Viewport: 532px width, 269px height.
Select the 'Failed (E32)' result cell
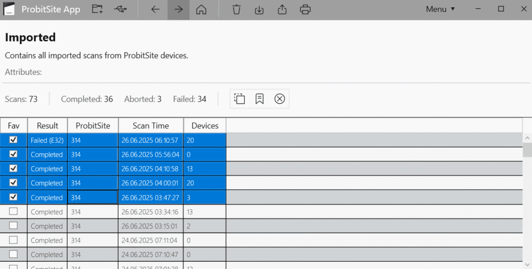coord(47,140)
